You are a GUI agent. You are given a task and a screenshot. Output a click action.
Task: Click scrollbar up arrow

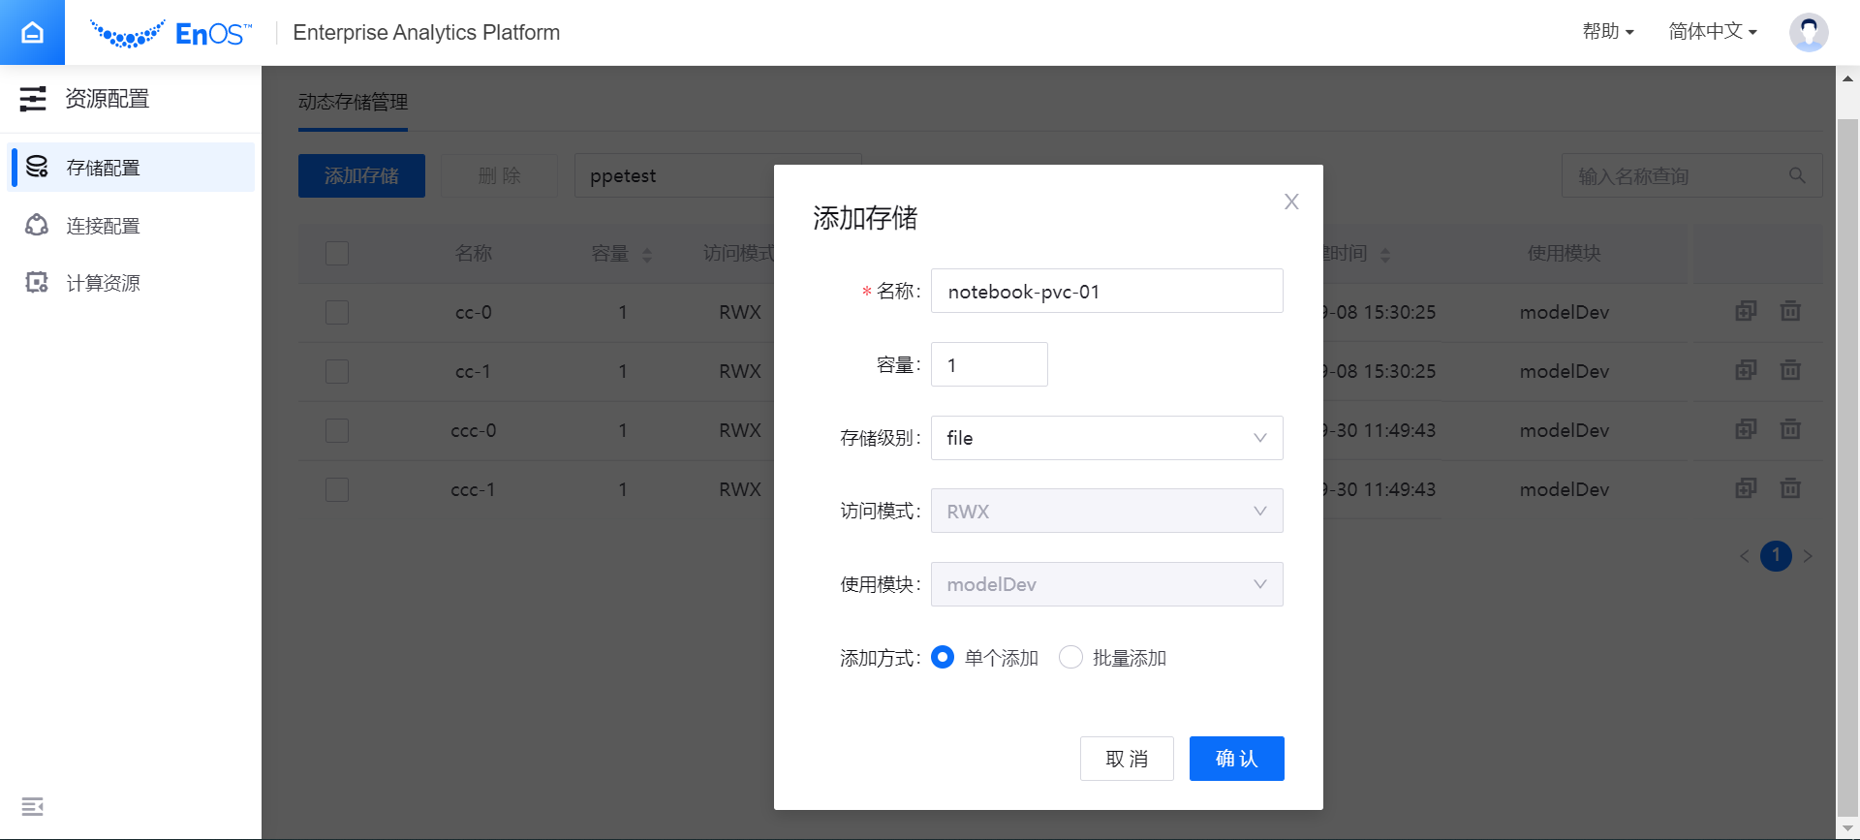click(x=1847, y=78)
